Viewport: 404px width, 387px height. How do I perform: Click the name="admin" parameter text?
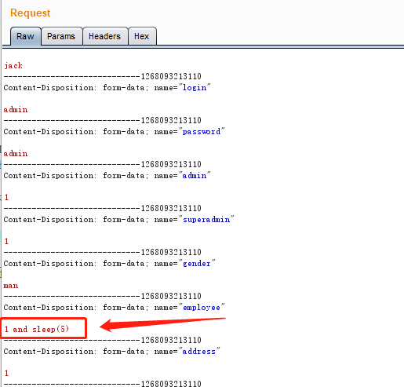click(182, 175)
